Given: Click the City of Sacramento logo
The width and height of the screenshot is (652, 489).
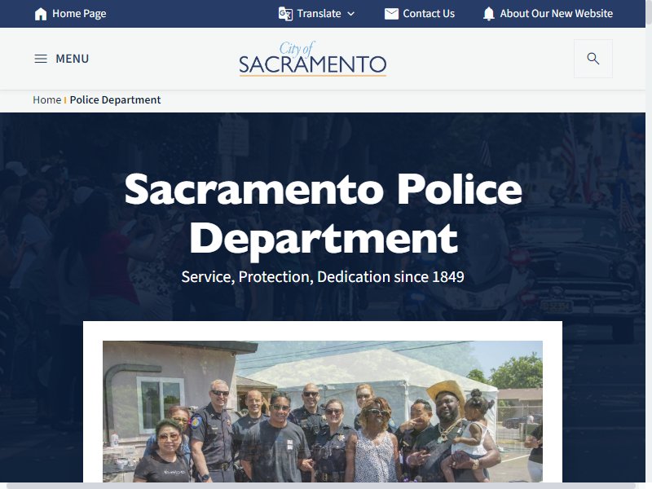Looking at the screenshot, I should pyautogui.click(x=313, y=59).
